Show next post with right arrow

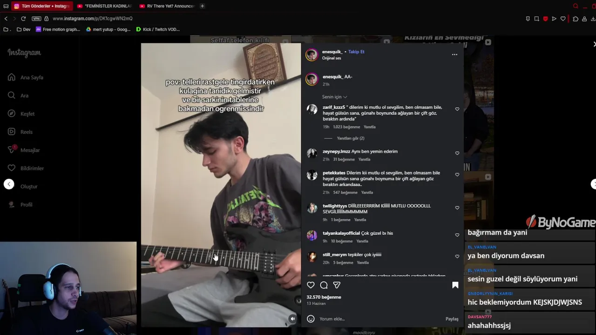coord(593,184)
